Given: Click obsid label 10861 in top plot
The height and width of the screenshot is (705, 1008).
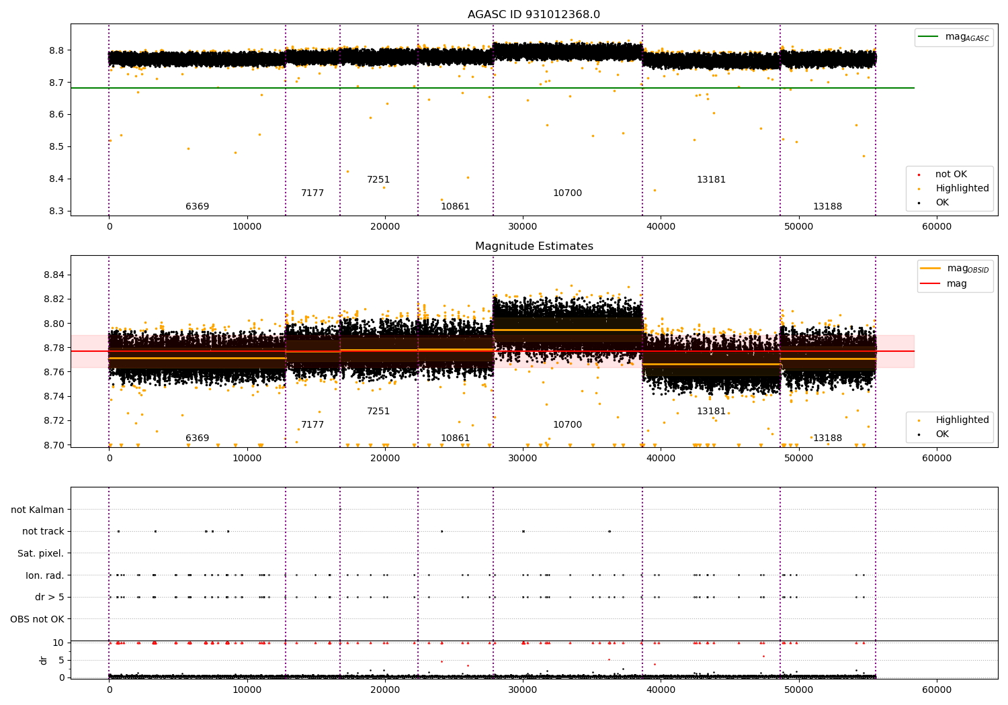Looking at the screenshot, I should tap(455, 207).
